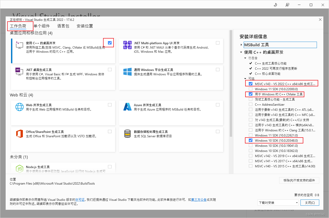The image size is (329, 218).
Task: Click the .NET Multi-platform App UI icon
Action: pyautogui.click(x=127, y=45)
